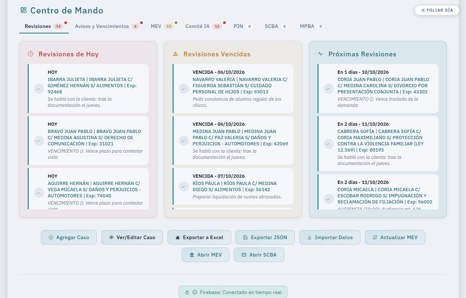Open CABRERA SOFÍA case Exp: 80195 title
466x298 pixels.
click(380, 141)
